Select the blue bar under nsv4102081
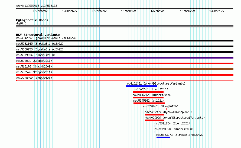 coord(141,86)
